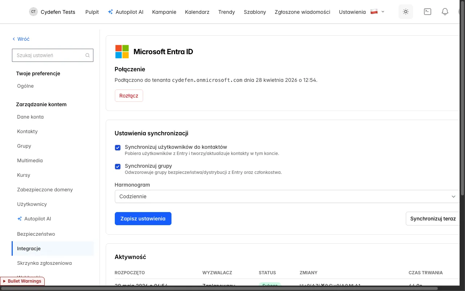465x291 pixels.
Task: Click the Microsoft logo icon
Action: (x=122, y=52)
